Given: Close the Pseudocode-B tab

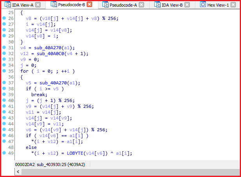Looking at the screenshot, I should pos(89,4).
